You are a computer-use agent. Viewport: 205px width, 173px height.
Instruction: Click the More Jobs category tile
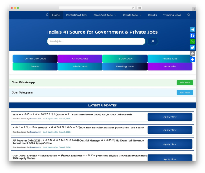pyautogui.click(x=170, y=67)
